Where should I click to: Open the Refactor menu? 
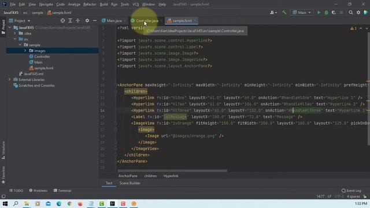pos(90,4)
